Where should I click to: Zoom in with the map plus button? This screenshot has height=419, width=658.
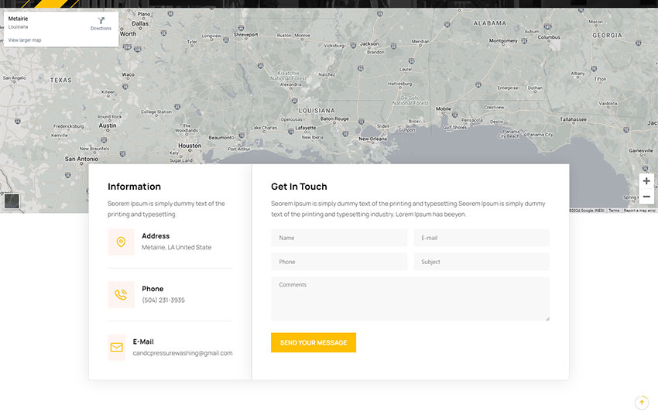(646, 181)
